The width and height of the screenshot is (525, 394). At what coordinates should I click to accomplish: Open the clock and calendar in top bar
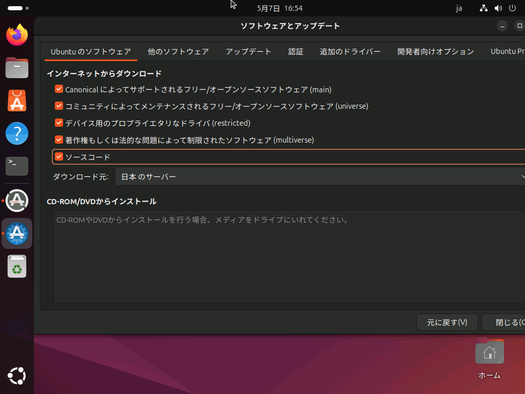click(279, 8)
